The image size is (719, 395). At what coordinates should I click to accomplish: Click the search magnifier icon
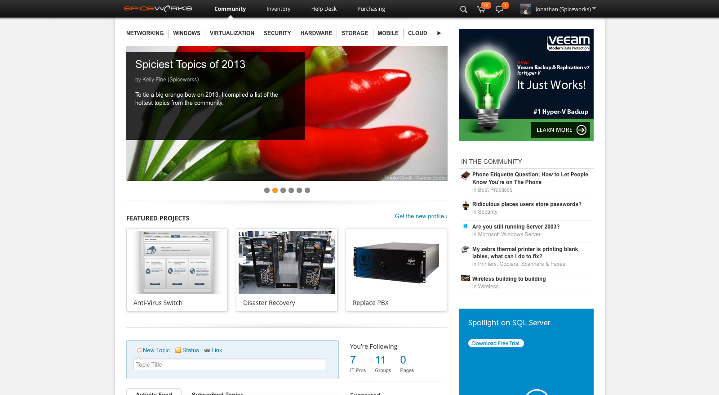pyautogui.click(x=463, y=9)
